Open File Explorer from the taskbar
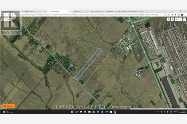The image size is (187, 124). (x=89, y=112)
